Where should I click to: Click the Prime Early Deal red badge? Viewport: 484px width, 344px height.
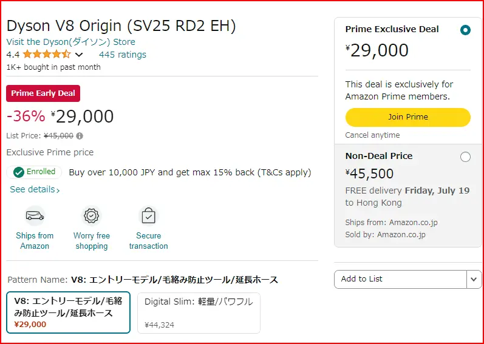click(x=43, y=93)
